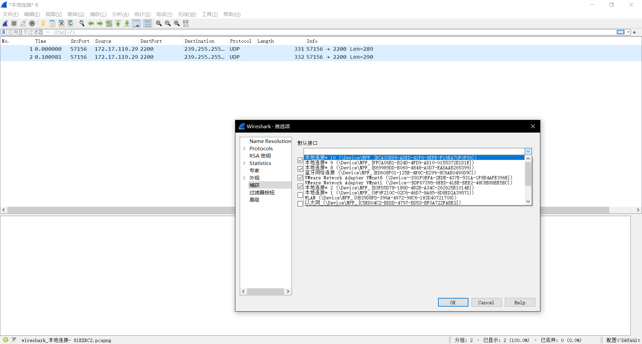Image resolution: width=642 pixels, height=344 pixels.
Task: Select RSA 密钥 in preferences tree
Action: click(x=260, y=156)
